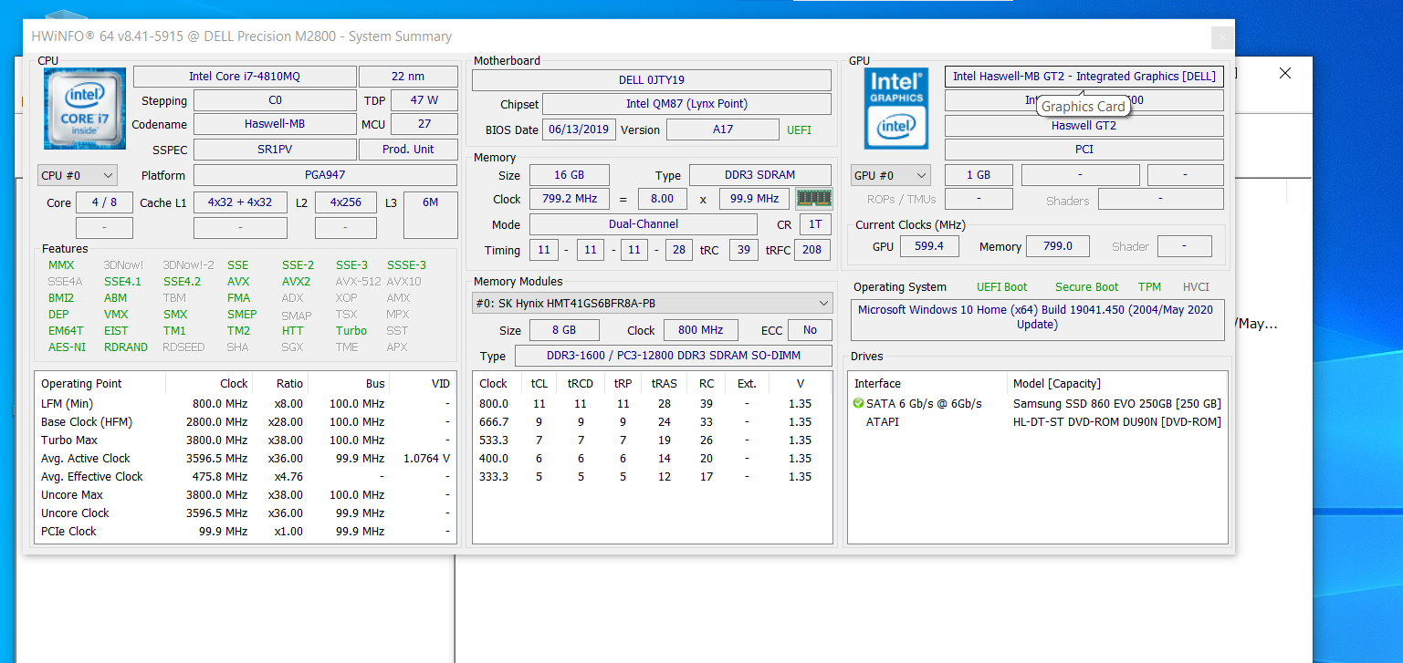
Task: Click the memory module Clock field 800 MHz
Action: point(701,330)
